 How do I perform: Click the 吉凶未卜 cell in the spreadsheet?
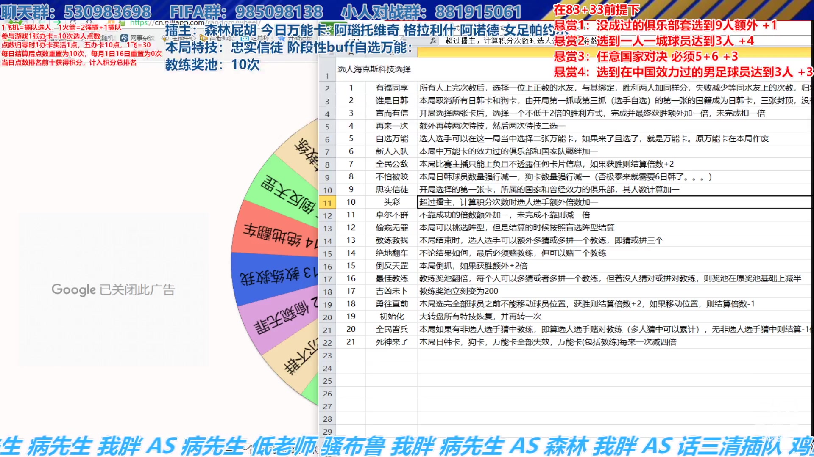click(392, 291)
